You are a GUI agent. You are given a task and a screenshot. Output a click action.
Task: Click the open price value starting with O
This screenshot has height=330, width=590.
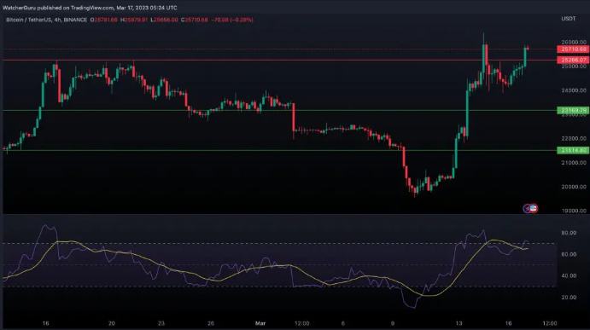pyautogui.click(x=104, y=20)
